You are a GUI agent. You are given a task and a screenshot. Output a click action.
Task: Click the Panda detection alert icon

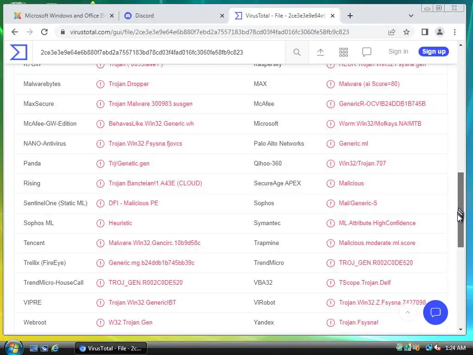pos(100,164)
